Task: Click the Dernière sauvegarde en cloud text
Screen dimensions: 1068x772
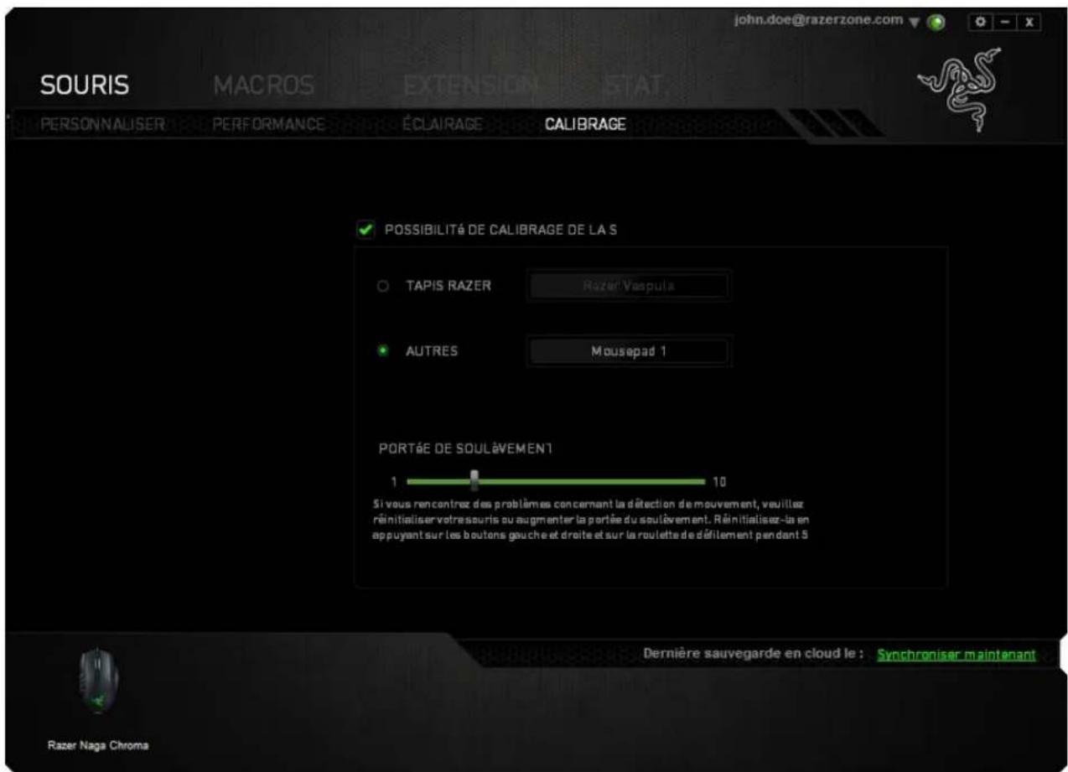Action: coord(753,655)
